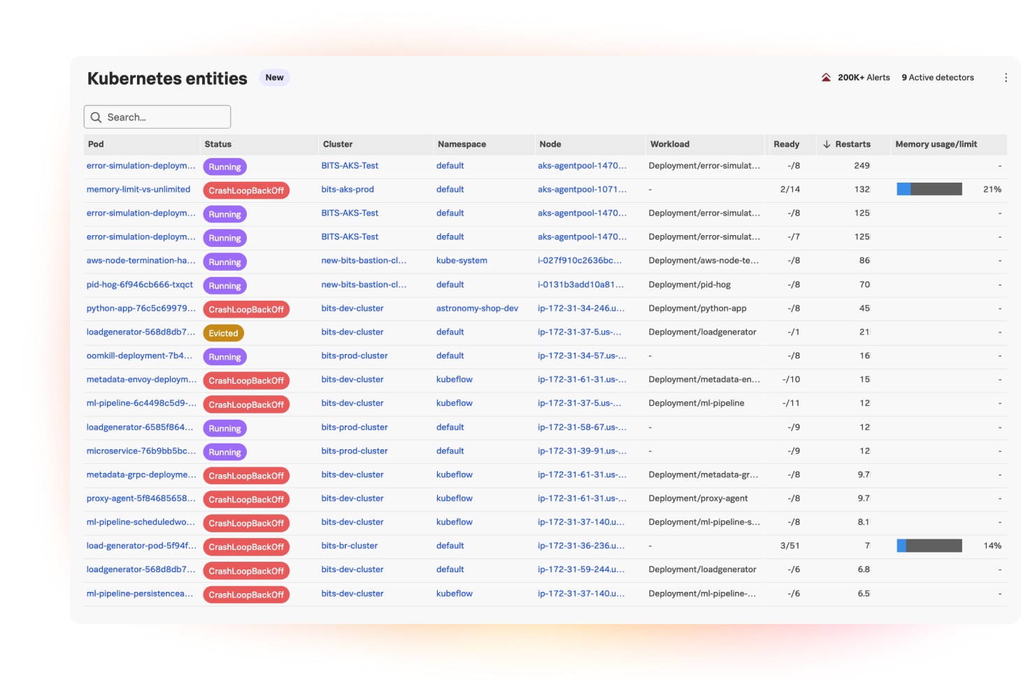
Task: Click the 21% memory usage bar
Action: pos(929,189)
